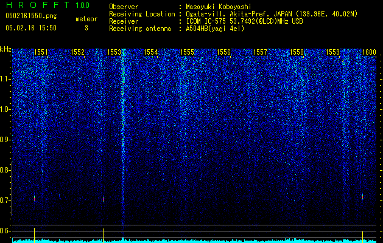Select the filename 0502161550.png
Image resolution: width=383 pixels, height=243 pixels.
[31, 16]
